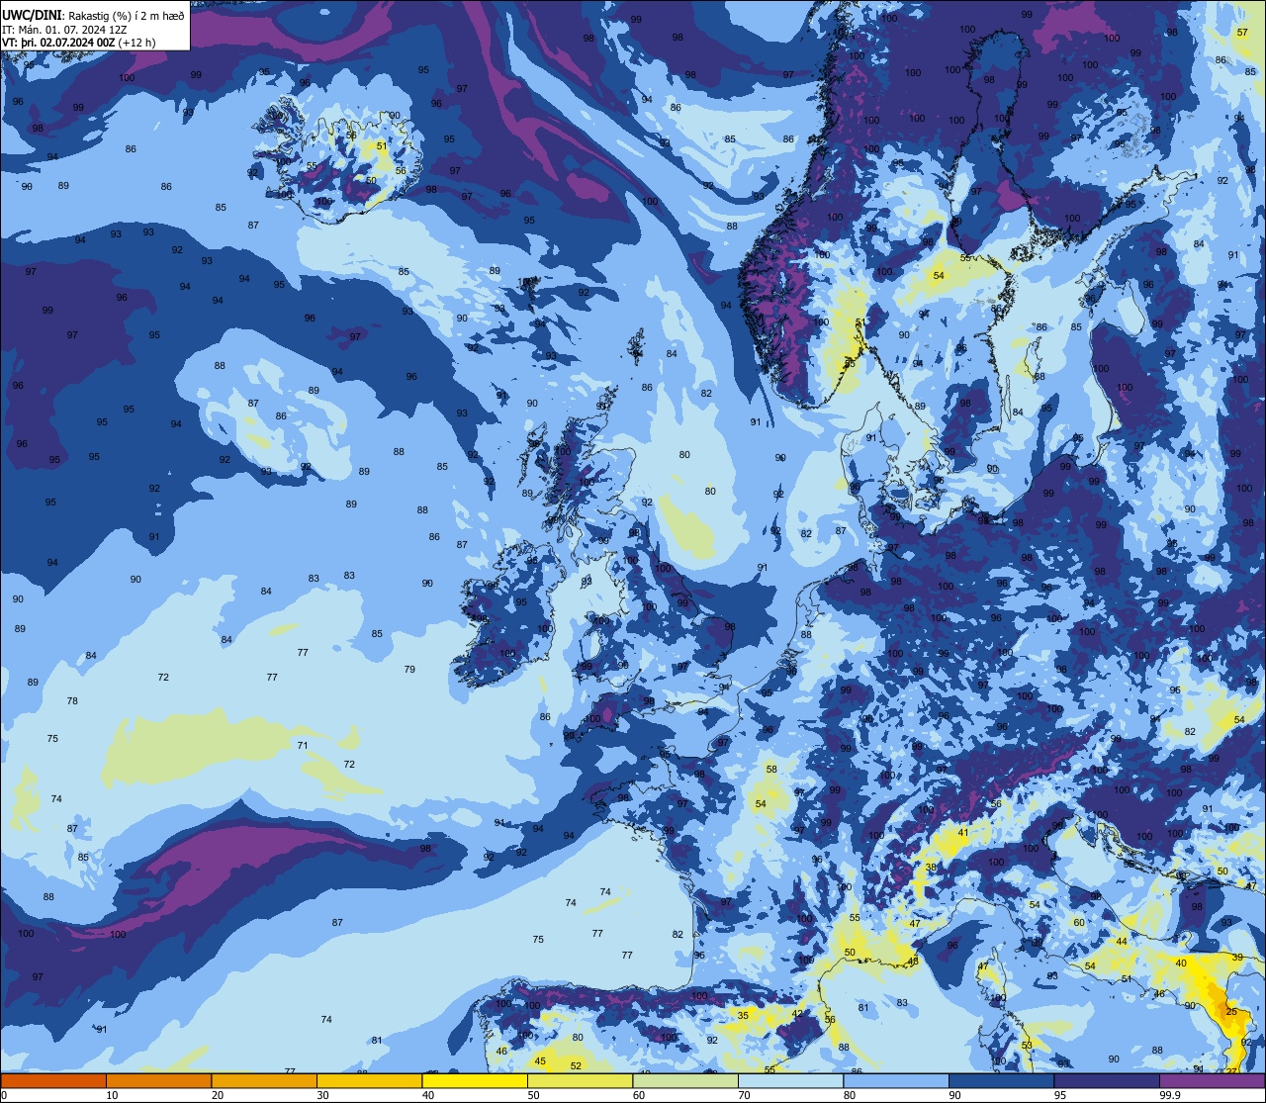Screen dimensions: 1266x1103
Task: Click the '25' humidity value in southern Italy
Action: pyautogui.click(x=1231, y=1011)
